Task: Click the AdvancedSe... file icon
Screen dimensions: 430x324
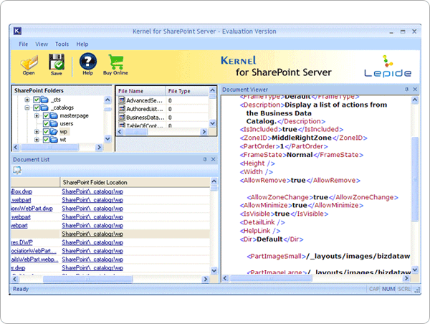Action: tap(122, 100)
